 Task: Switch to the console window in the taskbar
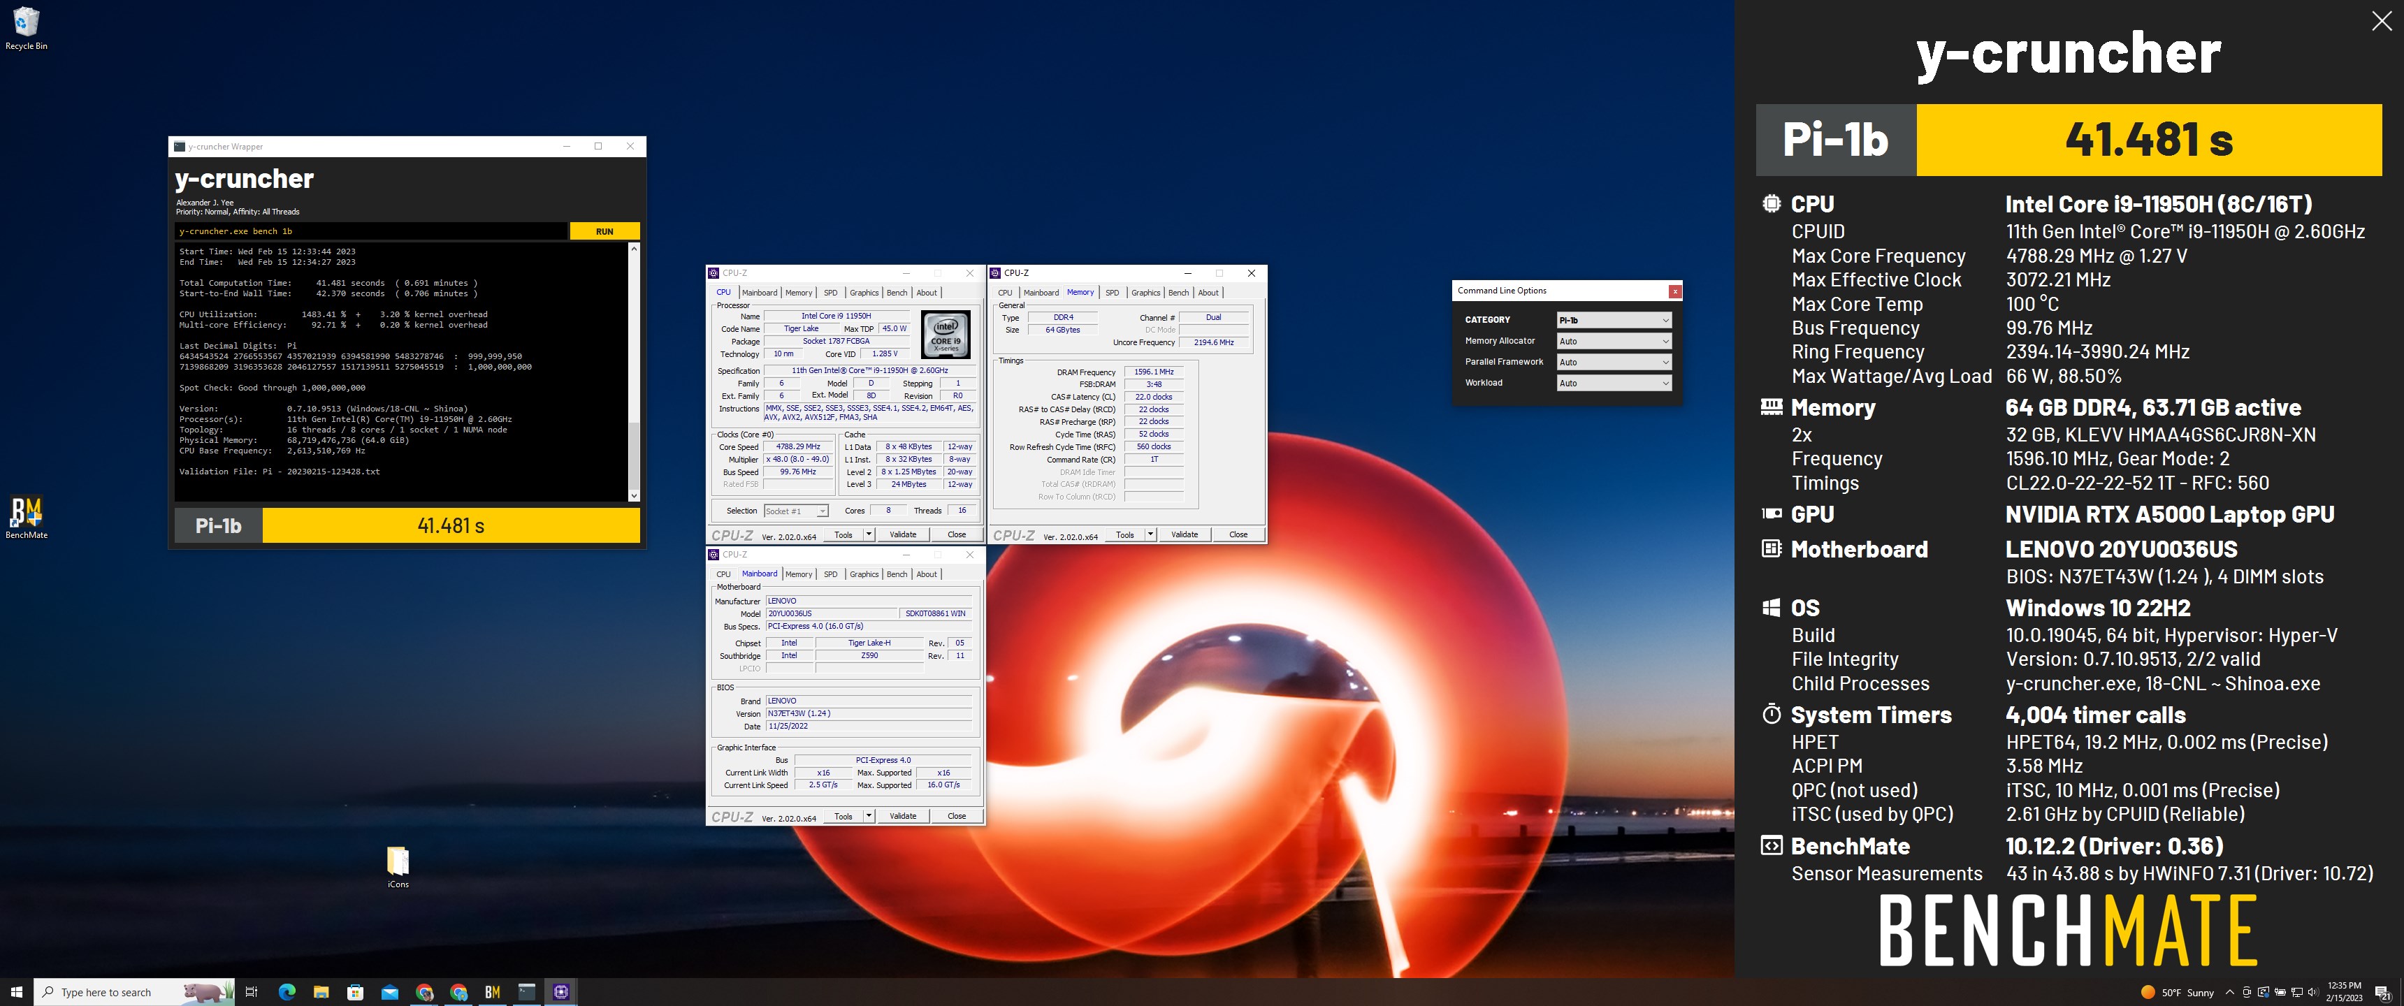coord(528,992)
